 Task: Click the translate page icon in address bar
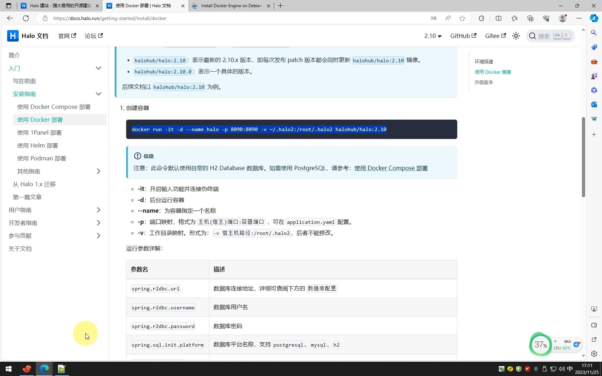[434, 18]
